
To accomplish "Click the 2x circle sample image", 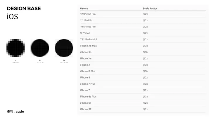I will (x=40, y=48).
